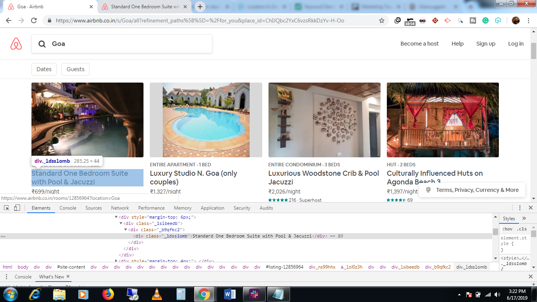Show hidden system tray icons arrow
The height and width of the screenshot is (302, 537).
(460, 295)
